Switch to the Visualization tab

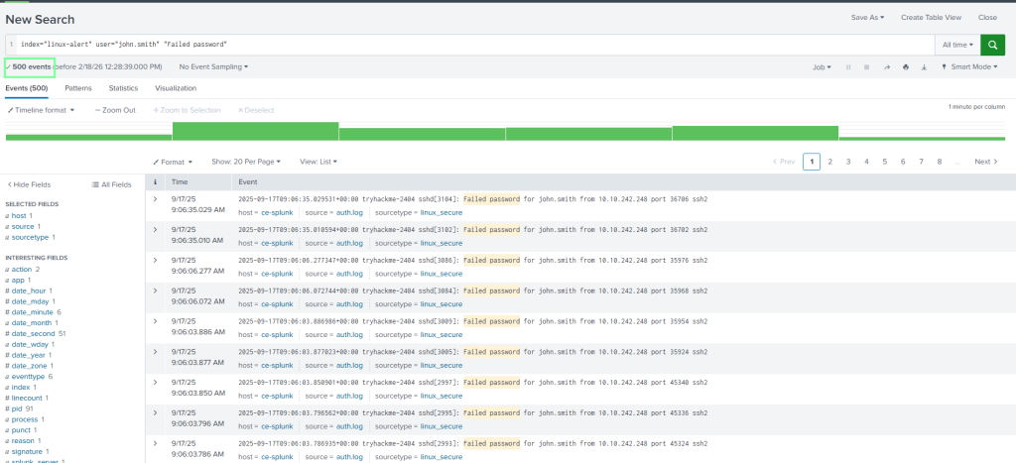coord(176,88)
